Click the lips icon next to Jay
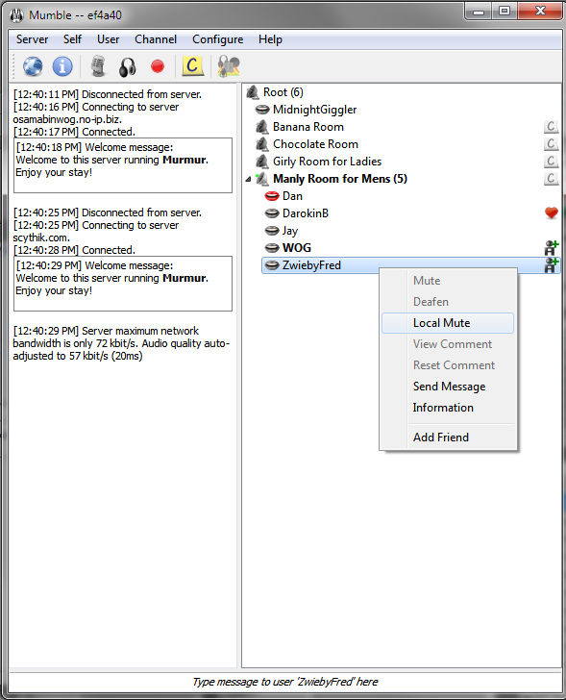 272,231
